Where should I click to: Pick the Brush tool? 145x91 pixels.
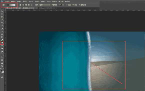2,31
